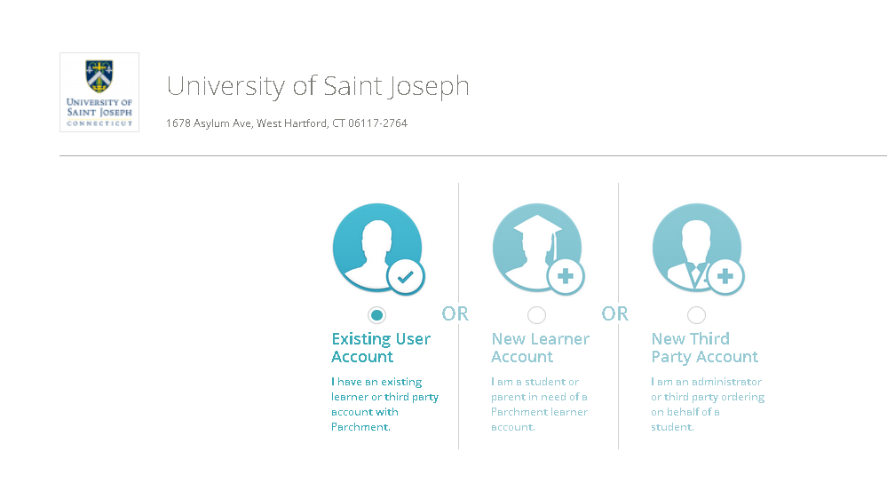Click the student or parent description text
887x483 pixels.
tap(539, 404)
